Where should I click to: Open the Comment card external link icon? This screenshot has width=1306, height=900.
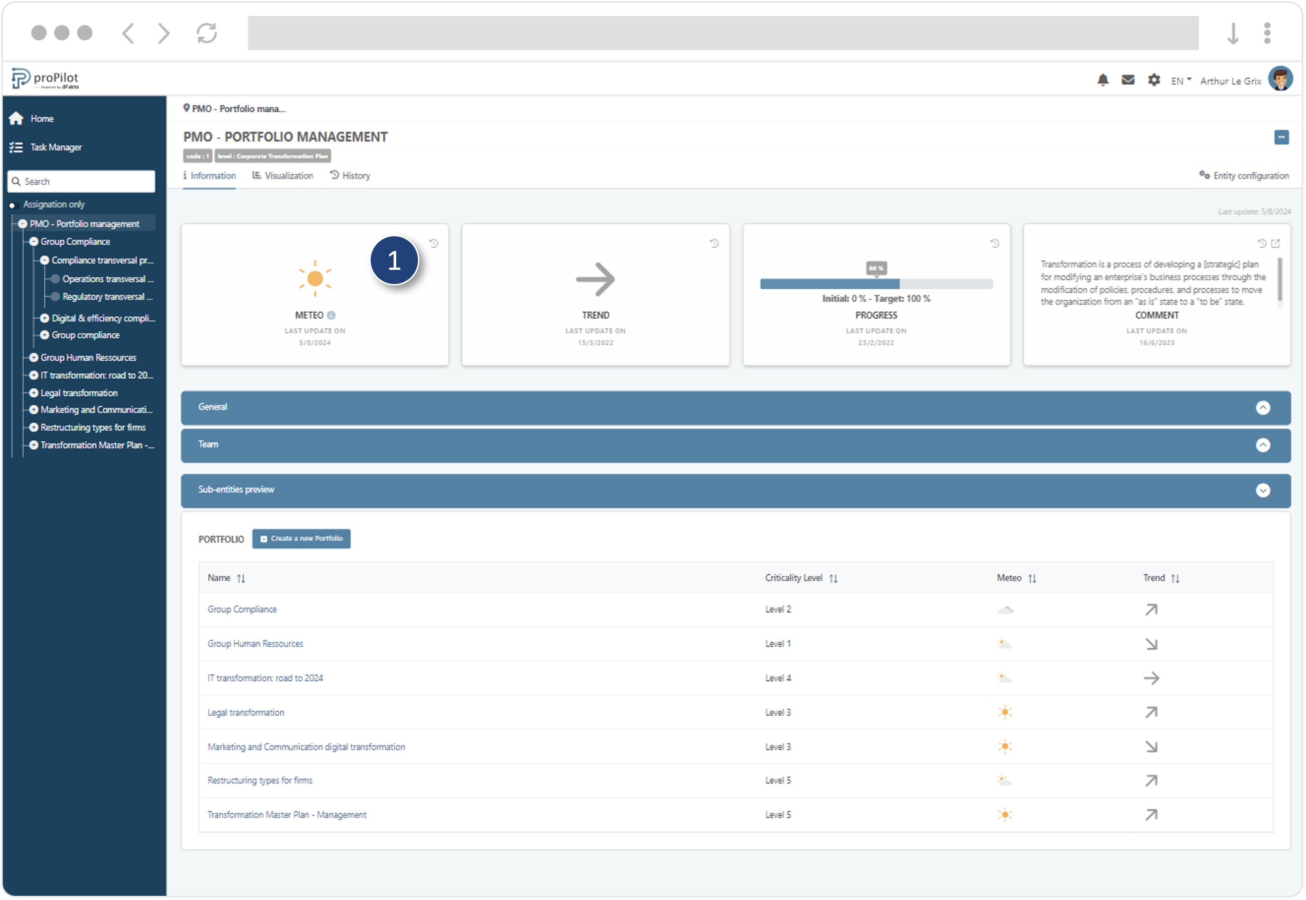pyautogui.click(x=1276, y=244)
